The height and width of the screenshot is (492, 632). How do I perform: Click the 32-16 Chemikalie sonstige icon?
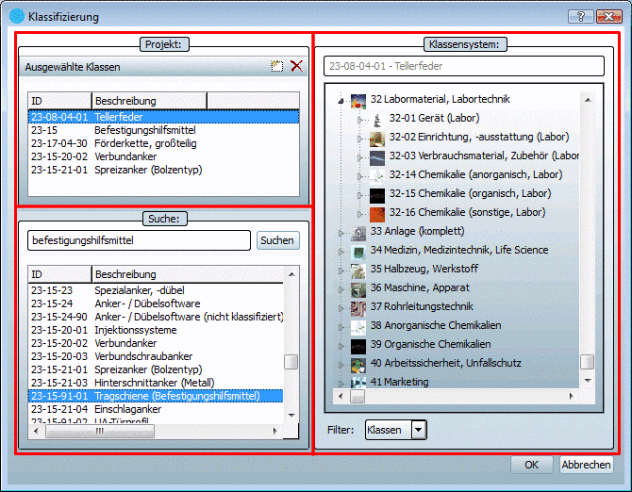[x=377, y=214]
